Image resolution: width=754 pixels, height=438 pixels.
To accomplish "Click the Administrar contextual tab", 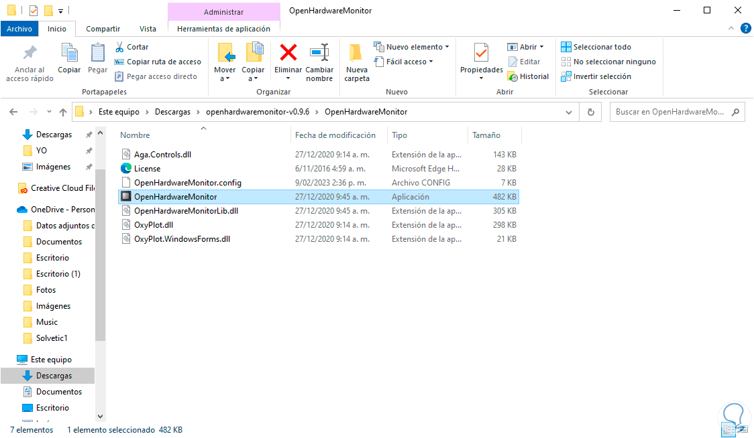I will tap(223, 11).
